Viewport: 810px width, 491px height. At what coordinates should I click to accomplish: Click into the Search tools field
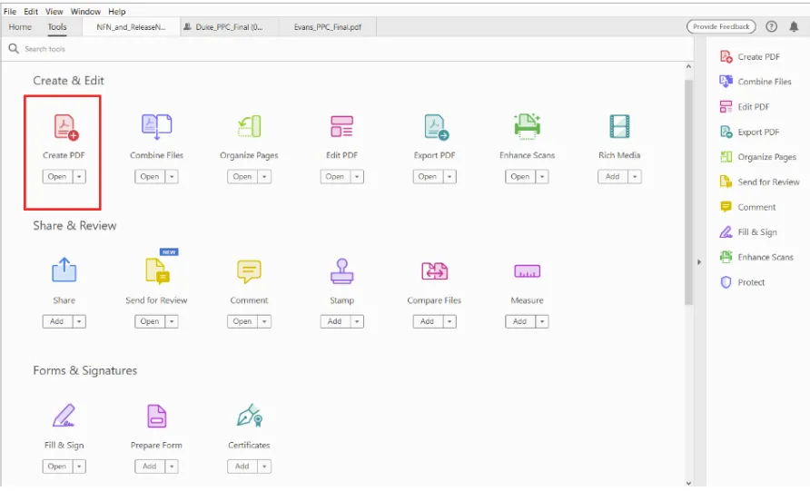(x=346, y=49)
